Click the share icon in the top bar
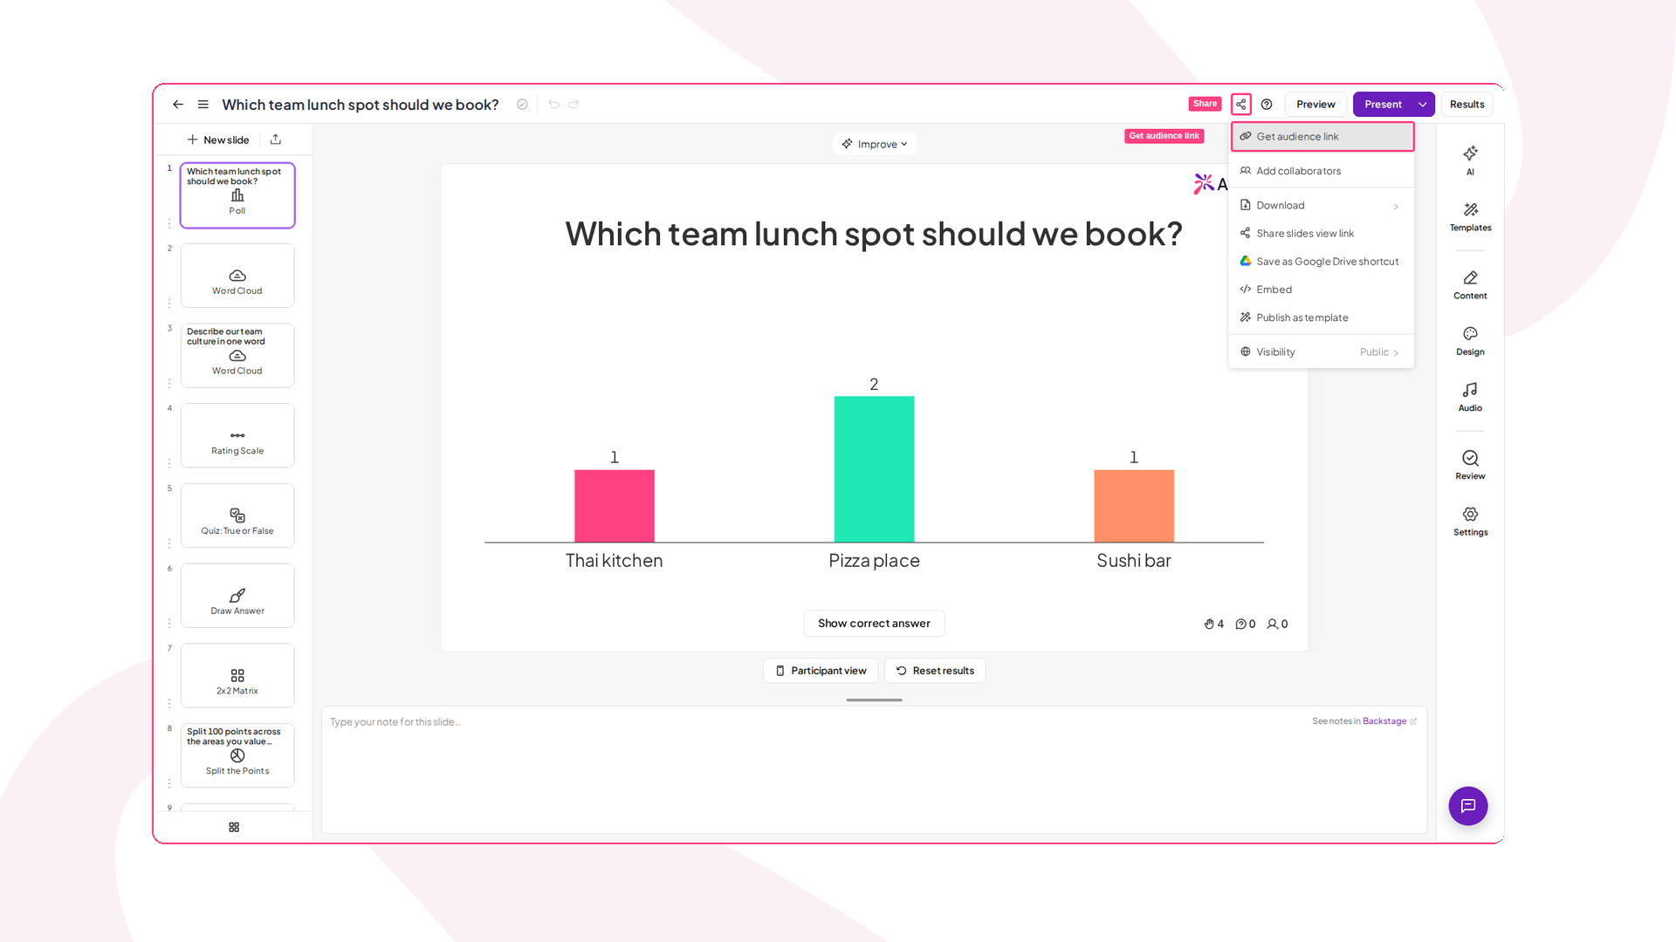 (x=1240, y=105)
